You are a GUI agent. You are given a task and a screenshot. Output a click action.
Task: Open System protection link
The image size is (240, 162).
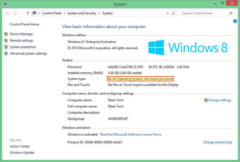[x=23, y=47]
